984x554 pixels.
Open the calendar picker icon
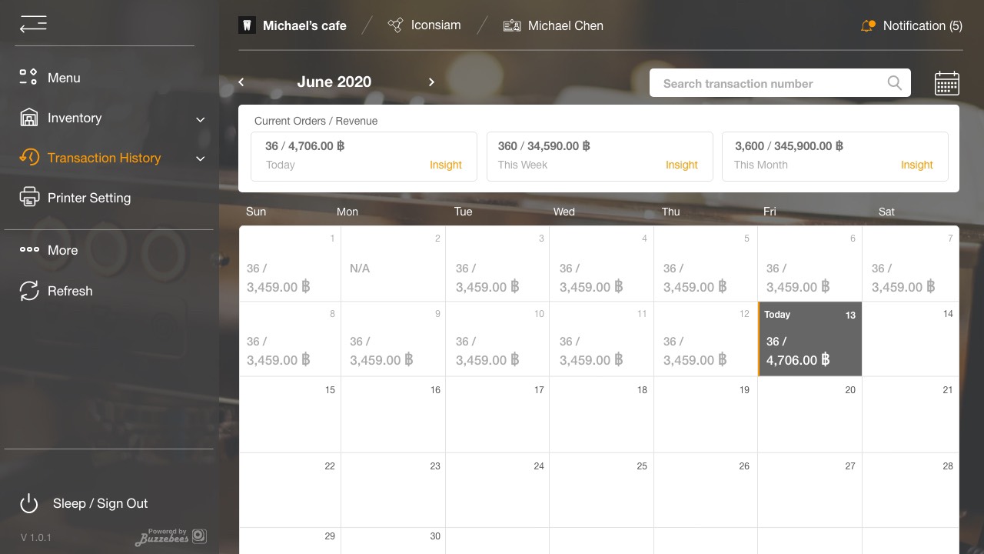pyautogui.click(x=946, y=83)
